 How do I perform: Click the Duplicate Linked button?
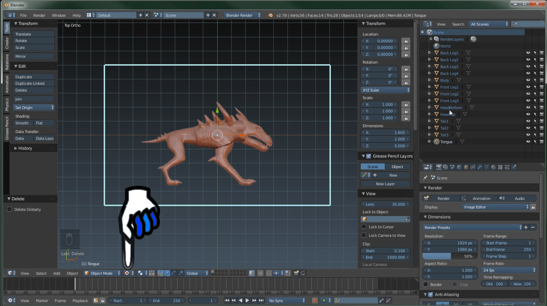tap(34, 83)
